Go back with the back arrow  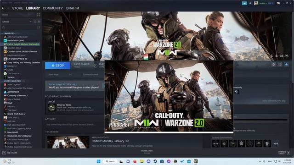tap(3, 8)
